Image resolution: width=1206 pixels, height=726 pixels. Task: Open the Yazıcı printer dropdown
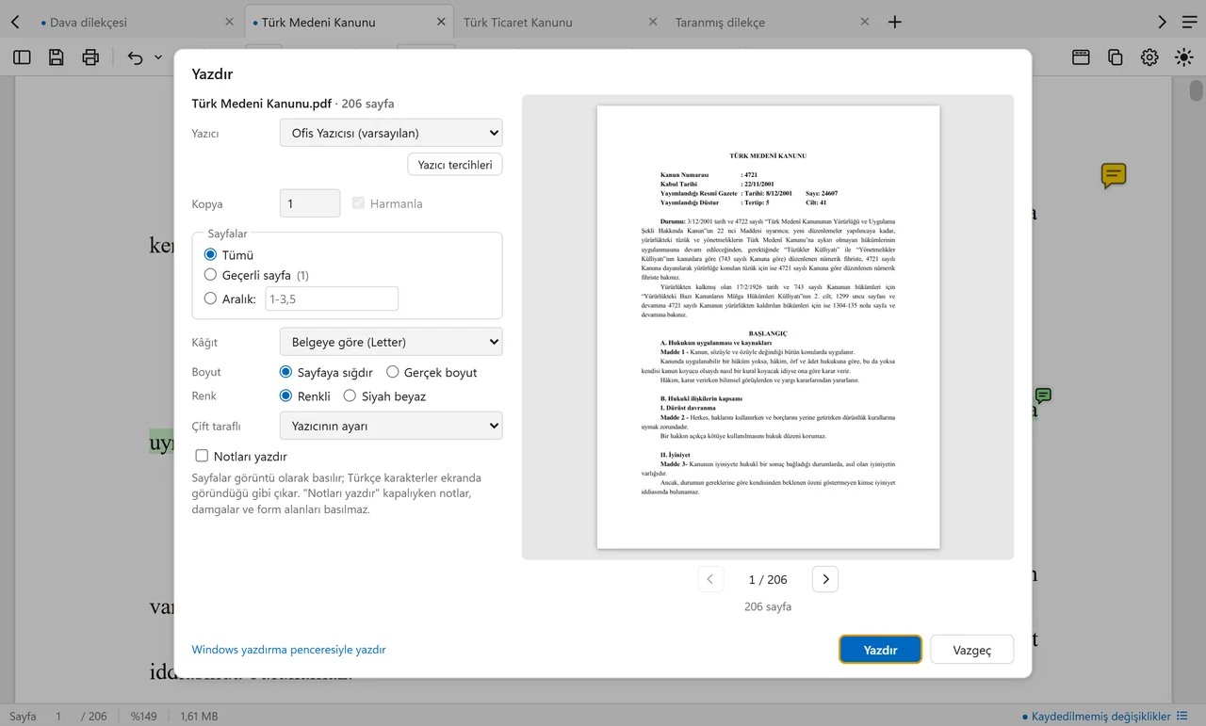(x=391, y=133)
